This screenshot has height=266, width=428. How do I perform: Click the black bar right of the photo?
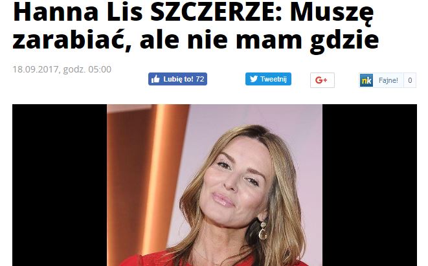(370, 185)
